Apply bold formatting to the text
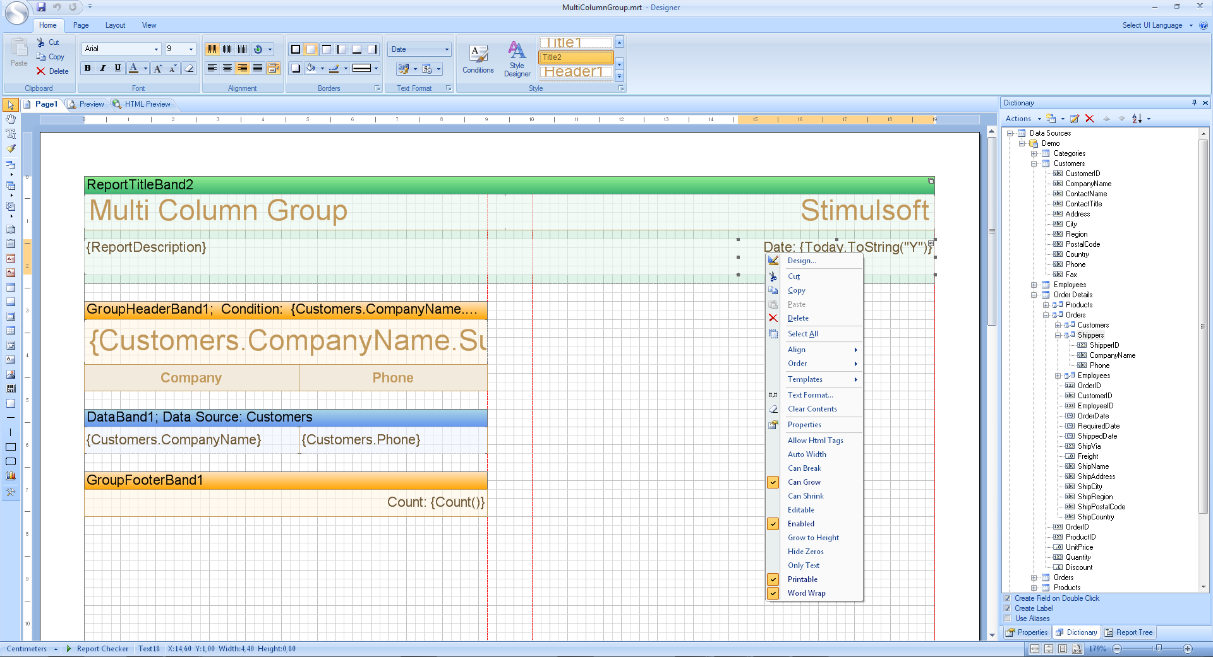 [x=88, y=68]
